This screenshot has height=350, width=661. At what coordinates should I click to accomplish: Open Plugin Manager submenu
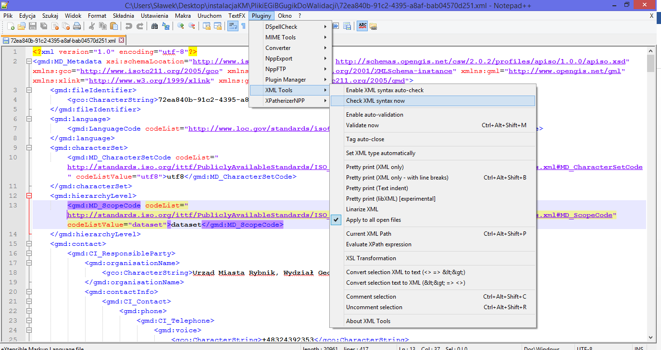290,80
